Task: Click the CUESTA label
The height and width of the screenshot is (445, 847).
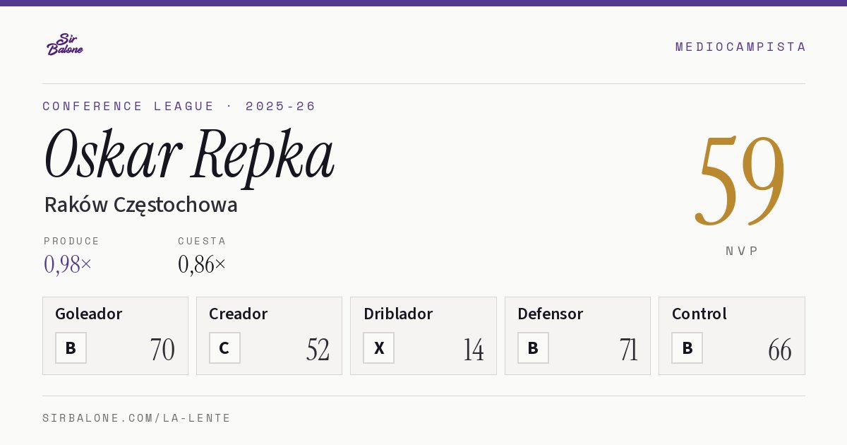Action: click(202, 241)
